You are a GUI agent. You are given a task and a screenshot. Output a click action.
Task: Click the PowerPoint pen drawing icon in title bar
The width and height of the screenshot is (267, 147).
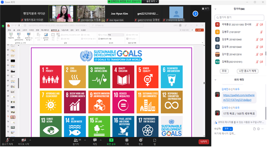coord(186,25)
